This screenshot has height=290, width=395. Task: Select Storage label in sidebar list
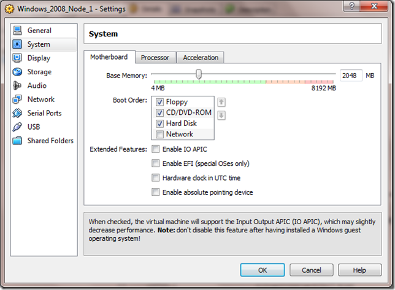pos(39,72)
